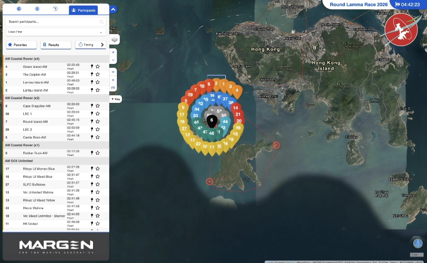Click the magnifier search icon
Image resolution: width=427 pixels, height=263 pixels.
[102, 22]
